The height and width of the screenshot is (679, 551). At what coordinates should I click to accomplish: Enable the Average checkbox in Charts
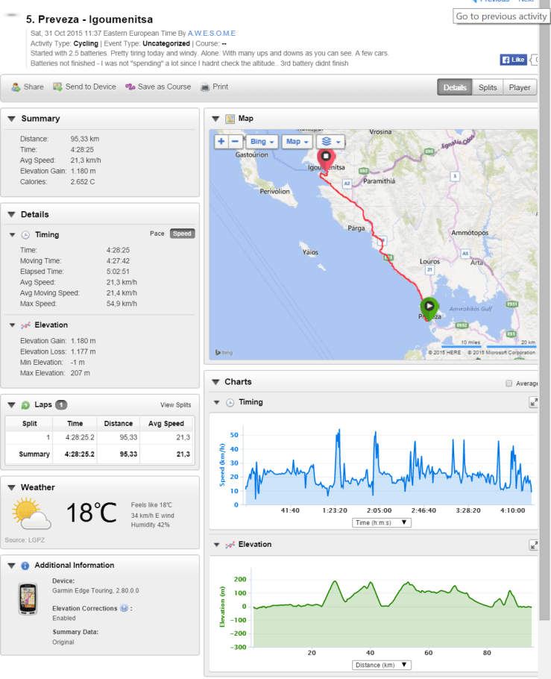[x=509, y=384]
